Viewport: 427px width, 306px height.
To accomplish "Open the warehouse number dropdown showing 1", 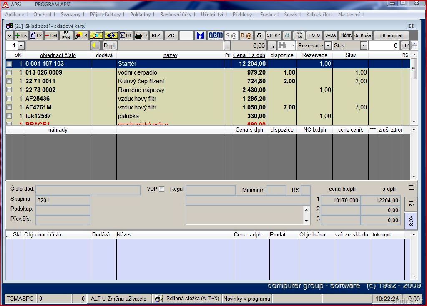I will click(21, 46).
